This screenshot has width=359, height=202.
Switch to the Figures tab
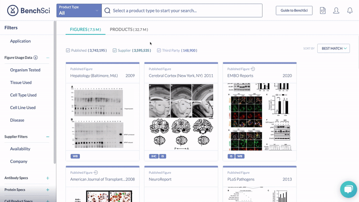pyautogui.click(x=85, y=29)
